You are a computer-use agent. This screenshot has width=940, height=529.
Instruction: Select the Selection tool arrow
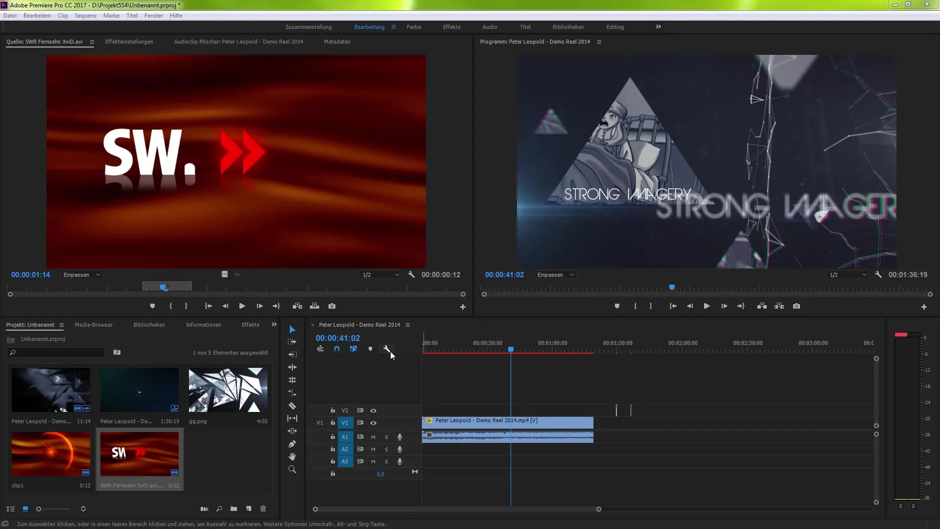292,329
